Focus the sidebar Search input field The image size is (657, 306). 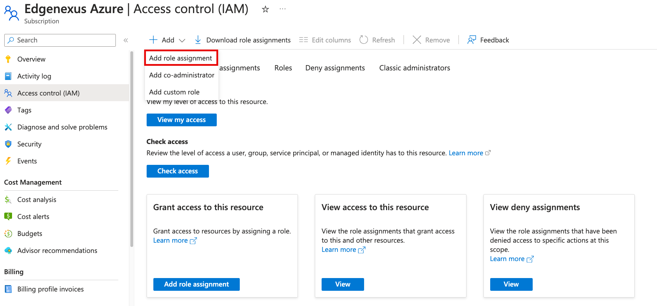point(60,40)
